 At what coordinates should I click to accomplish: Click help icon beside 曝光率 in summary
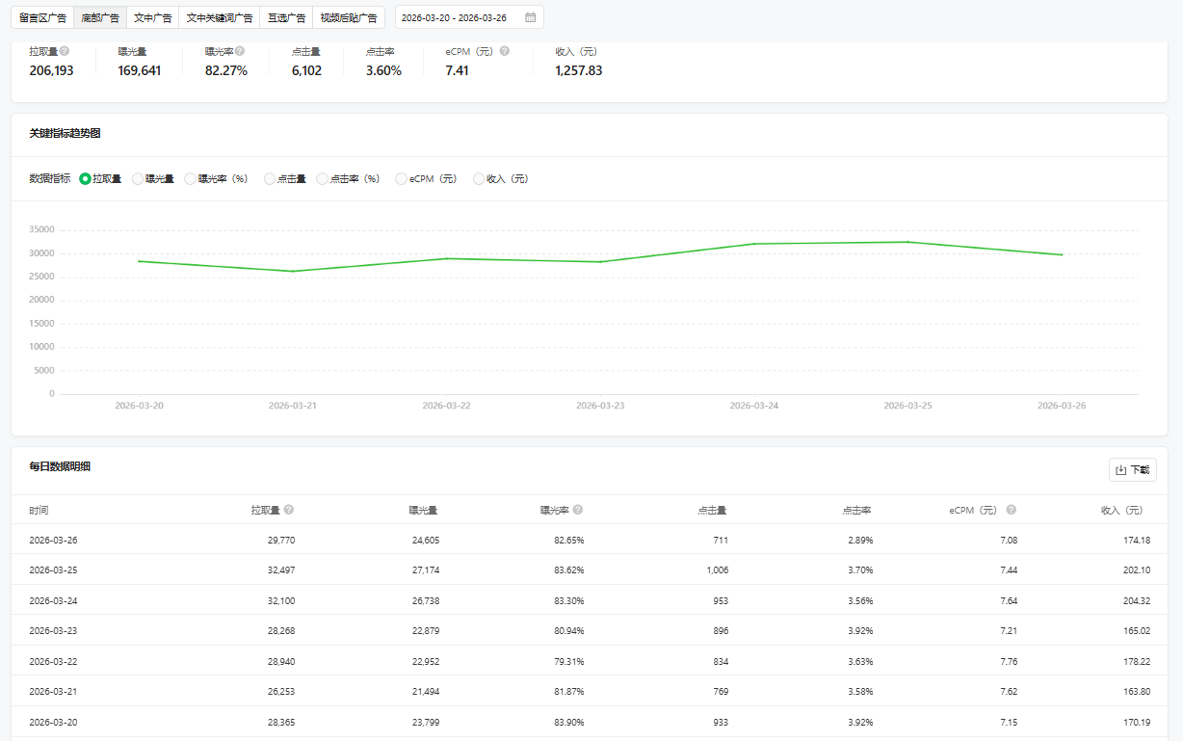240,51
